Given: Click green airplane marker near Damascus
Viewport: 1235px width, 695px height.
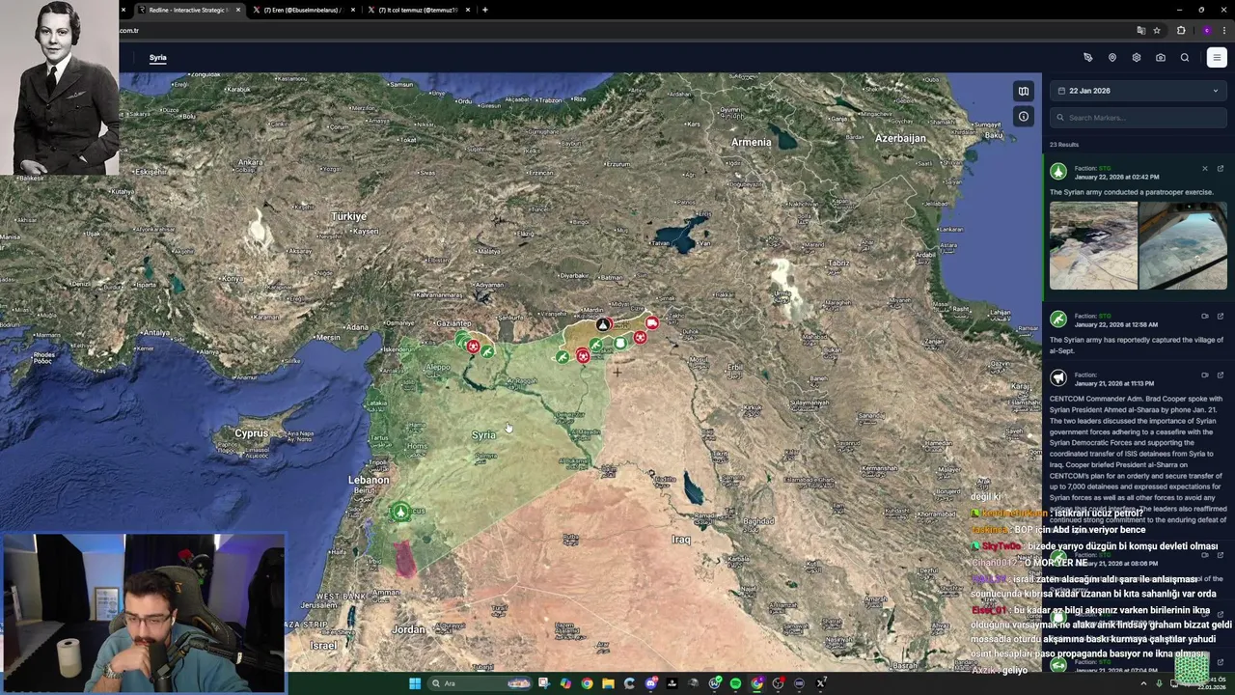Looking at the screenshot, I should point(400,512).
